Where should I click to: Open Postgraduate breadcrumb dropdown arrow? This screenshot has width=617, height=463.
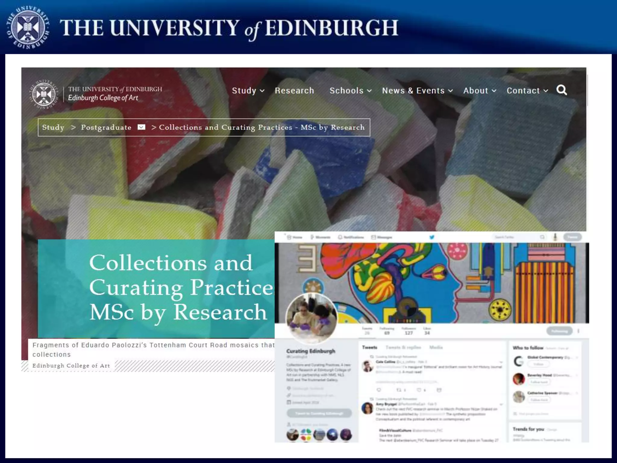point(141,127)
